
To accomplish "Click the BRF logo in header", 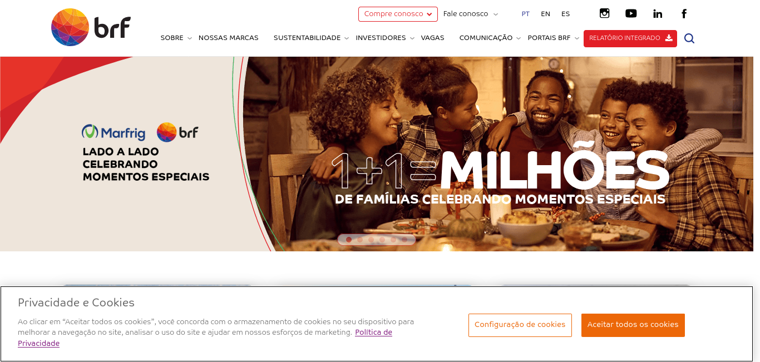I will 91,27.
